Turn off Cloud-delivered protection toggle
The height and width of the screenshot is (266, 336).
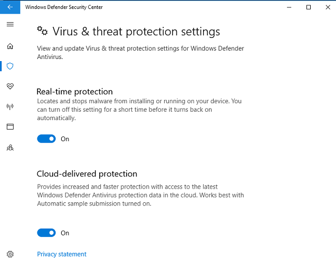(x=46, y=233)
